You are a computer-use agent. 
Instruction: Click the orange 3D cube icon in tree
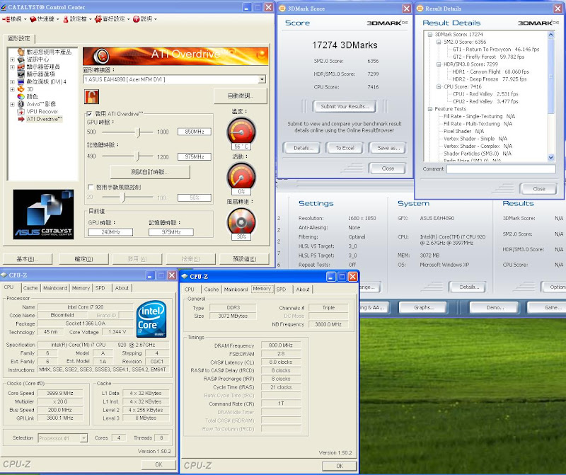[21, 89]
